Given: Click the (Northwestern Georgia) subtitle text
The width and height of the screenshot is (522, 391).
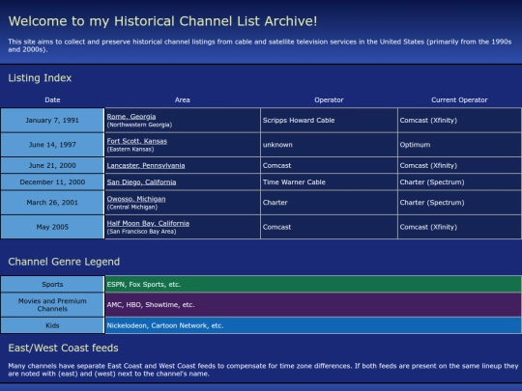Looking at the screenshot, I should pyautogui.click(x=139, y=125).
